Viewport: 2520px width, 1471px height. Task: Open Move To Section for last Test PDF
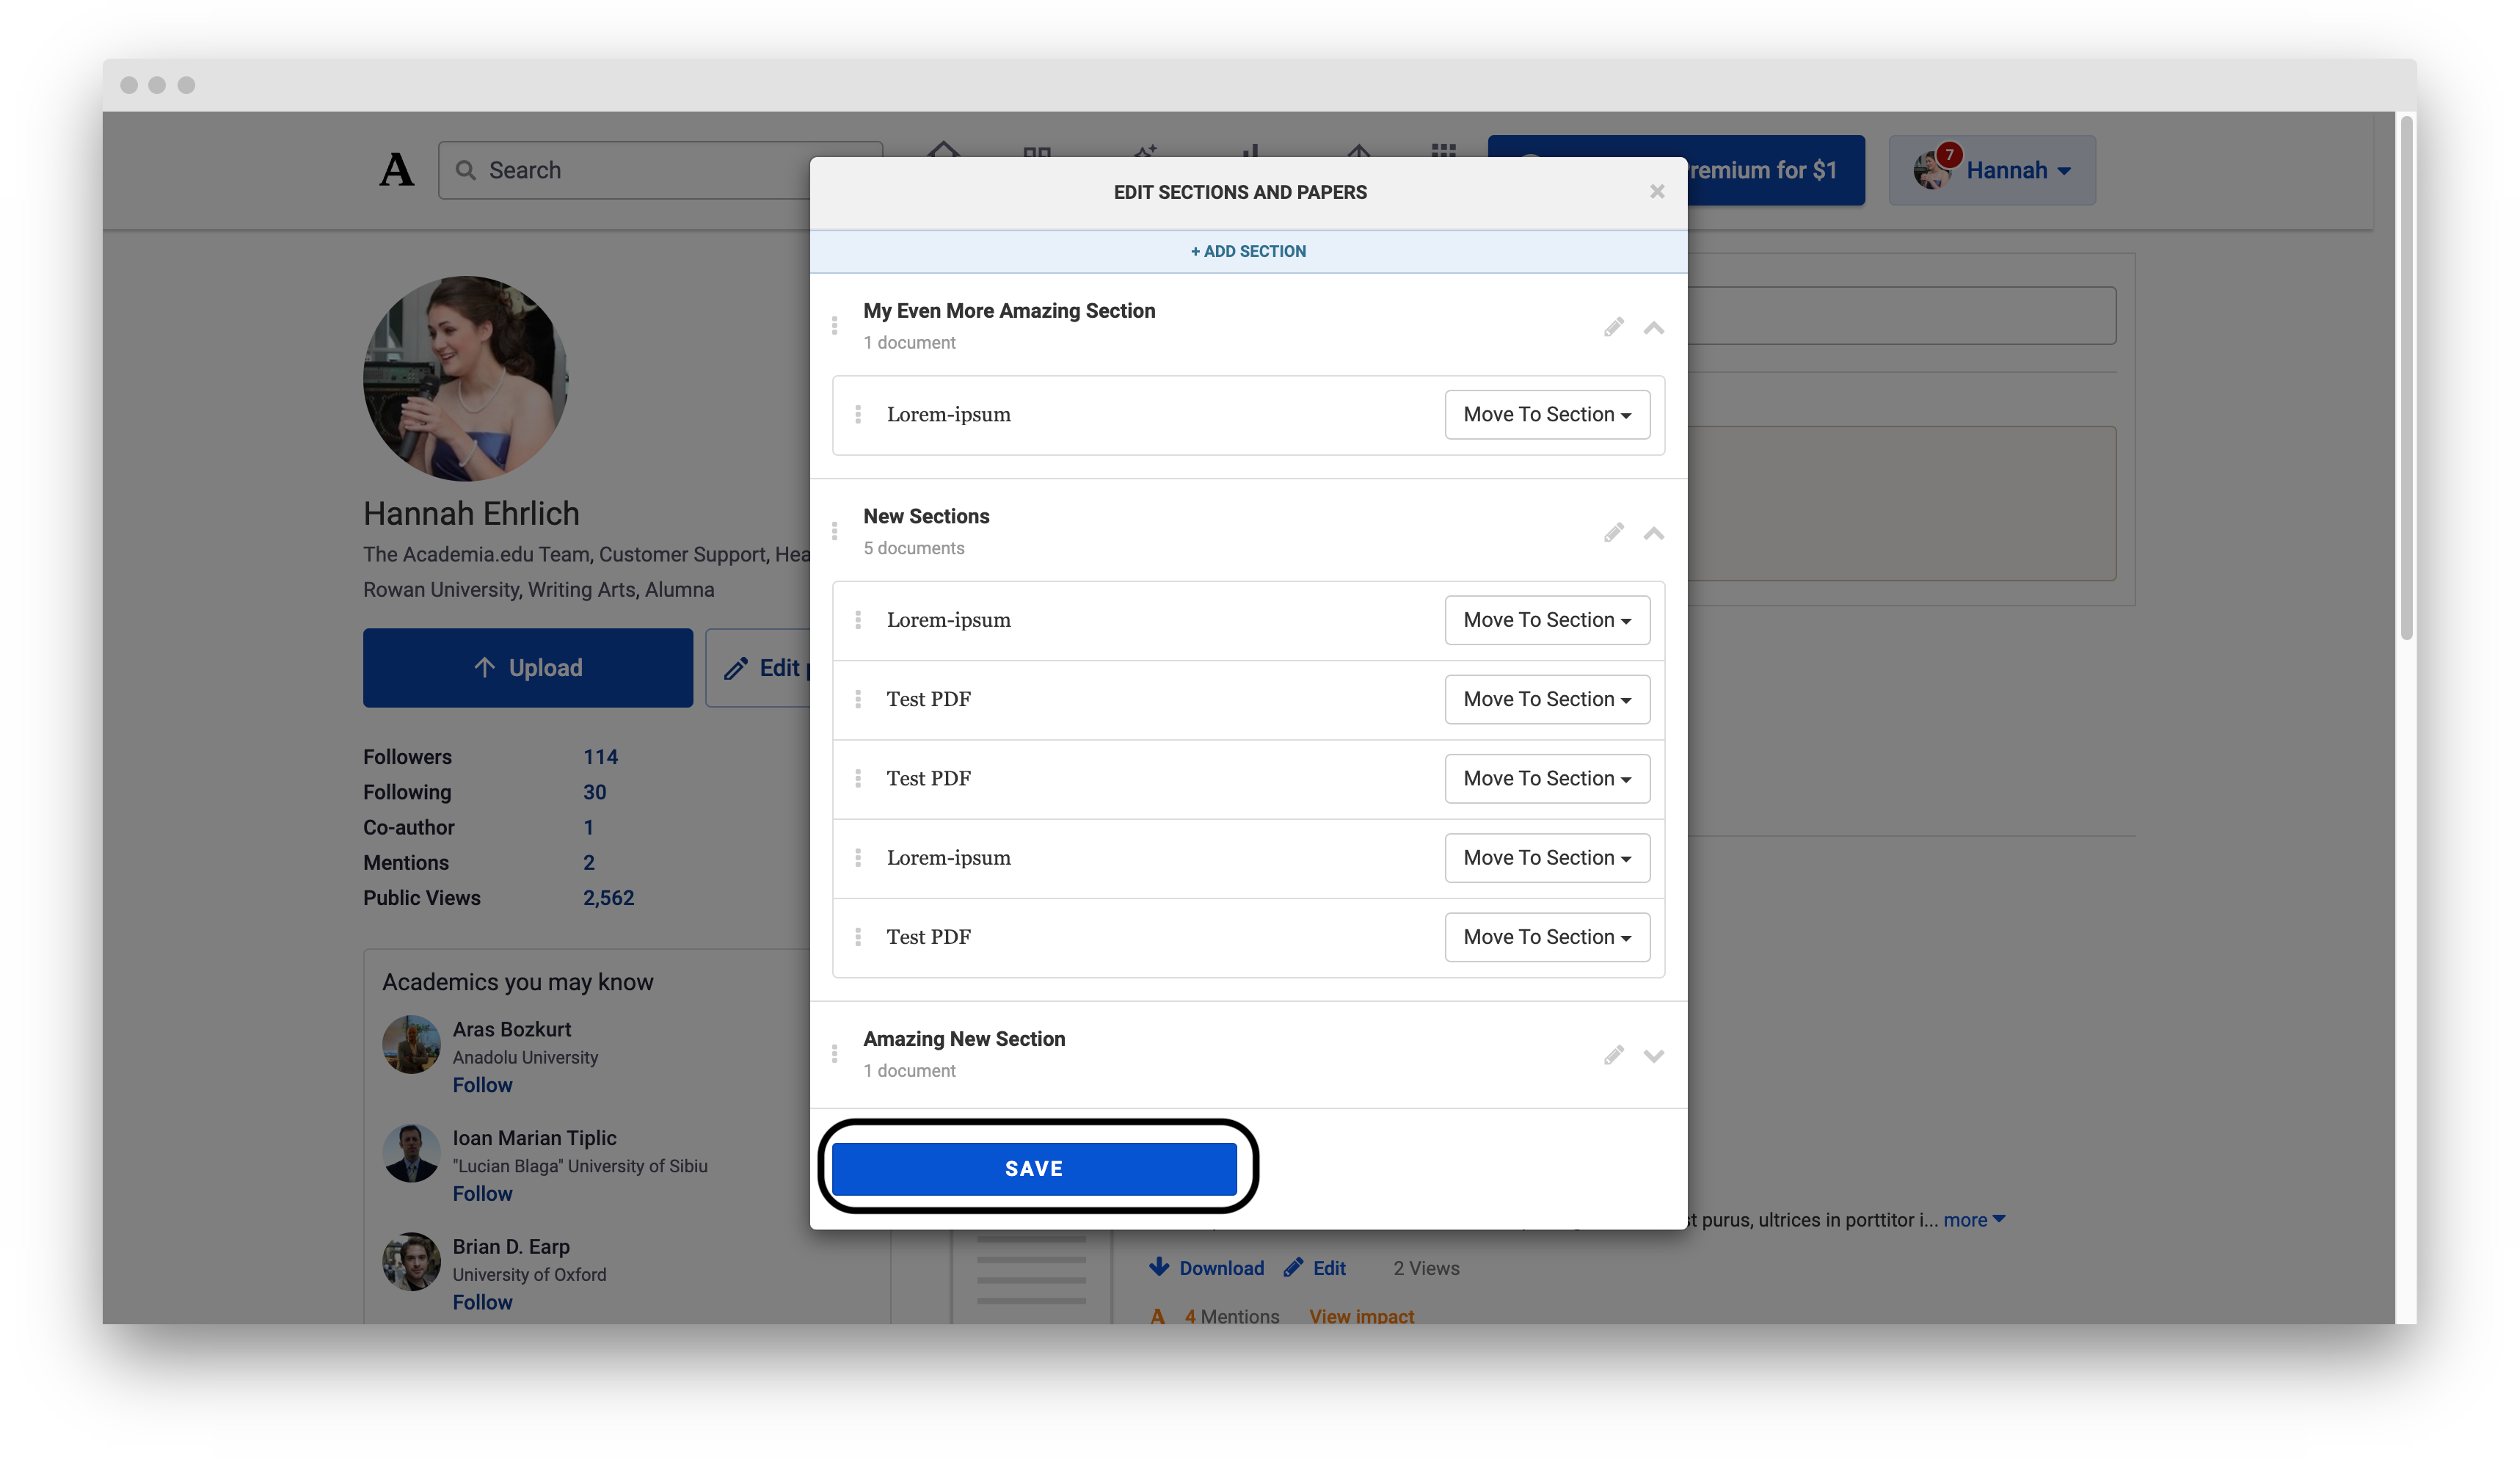click(1547, 937)
